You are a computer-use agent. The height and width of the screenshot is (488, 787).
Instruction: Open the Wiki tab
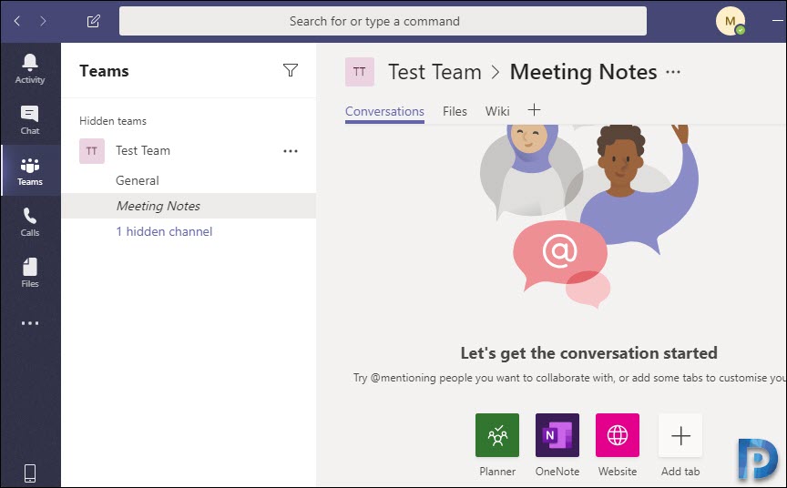497,111
